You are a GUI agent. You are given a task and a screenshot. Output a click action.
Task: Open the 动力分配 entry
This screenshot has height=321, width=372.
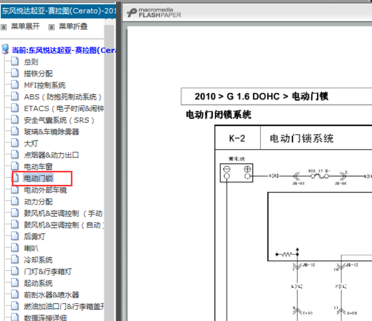[38, 201]
